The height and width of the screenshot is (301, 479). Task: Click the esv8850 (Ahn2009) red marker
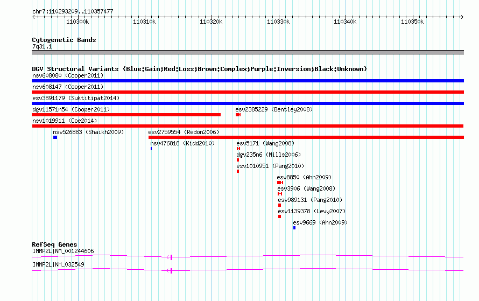tap(280, 183)
